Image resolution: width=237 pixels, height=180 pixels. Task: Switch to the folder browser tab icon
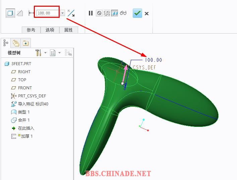16,43
